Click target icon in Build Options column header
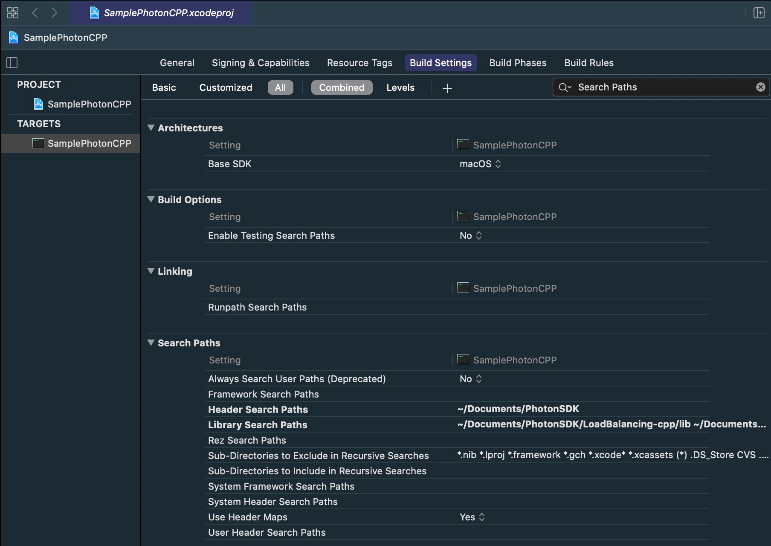Screen dimensions: 771x546 [x=463, y=216]
